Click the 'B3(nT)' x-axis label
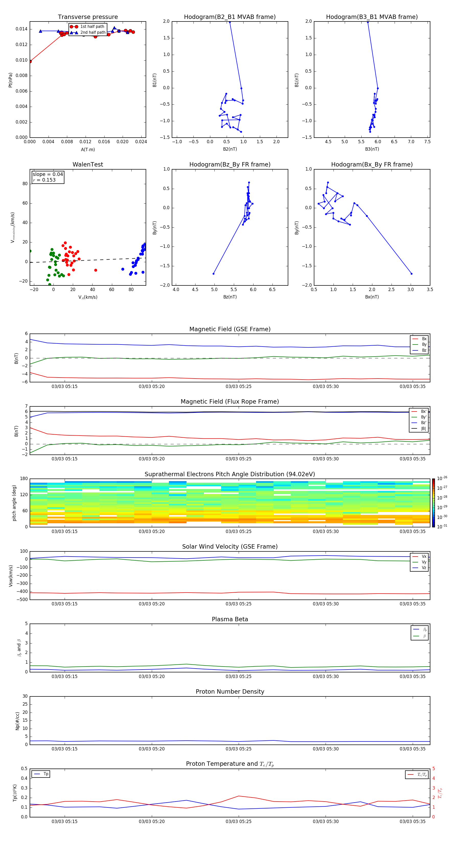The height and width of the screenshot is (844, 460). (x=372, y=149)
